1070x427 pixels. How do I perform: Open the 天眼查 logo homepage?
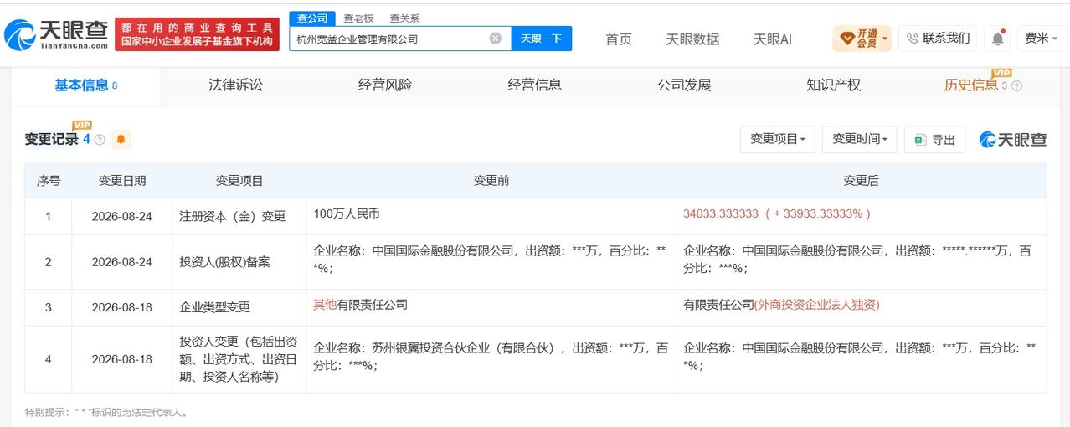(56, 34)
